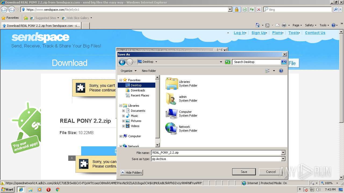Open the File name dropdown arrow
Screen dimensions: 344x193
283,153
